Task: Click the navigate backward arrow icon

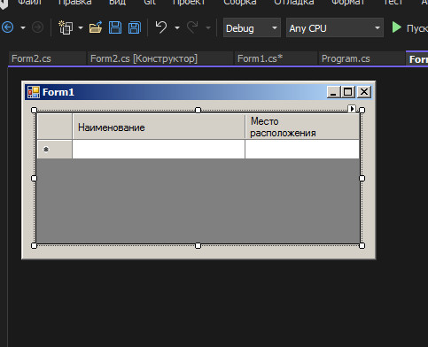Action: (x=8, y=27)
